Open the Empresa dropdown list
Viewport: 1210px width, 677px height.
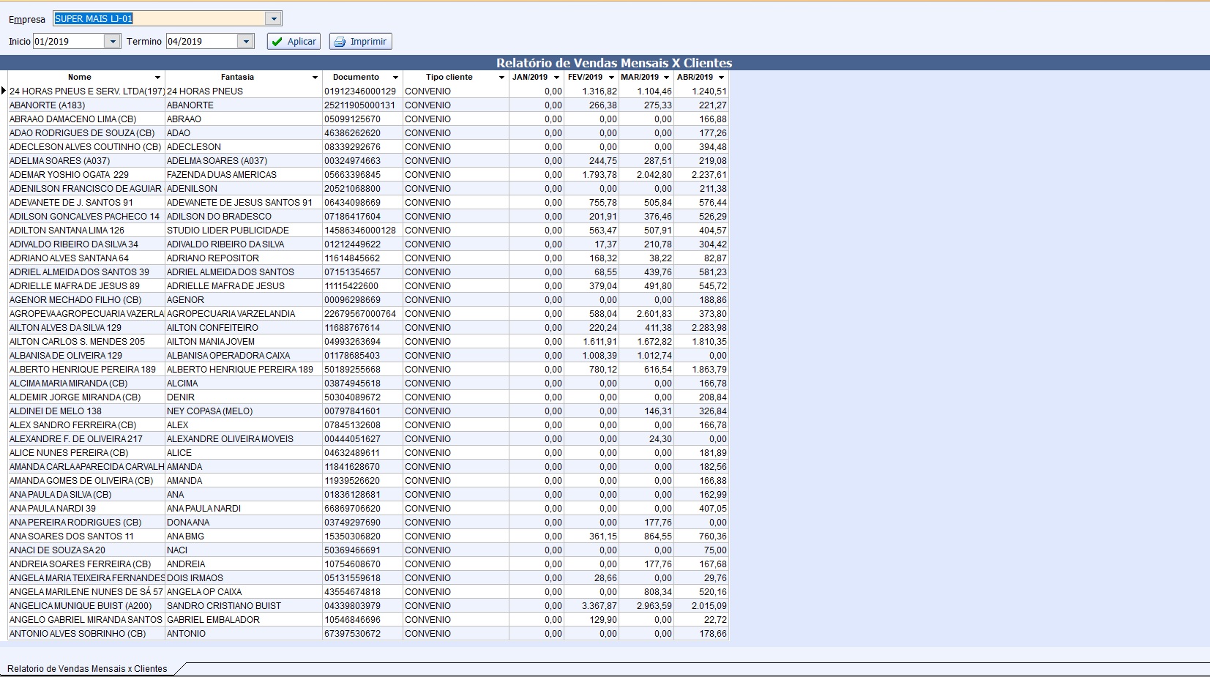pyautogui.click(x=274, y=19)
